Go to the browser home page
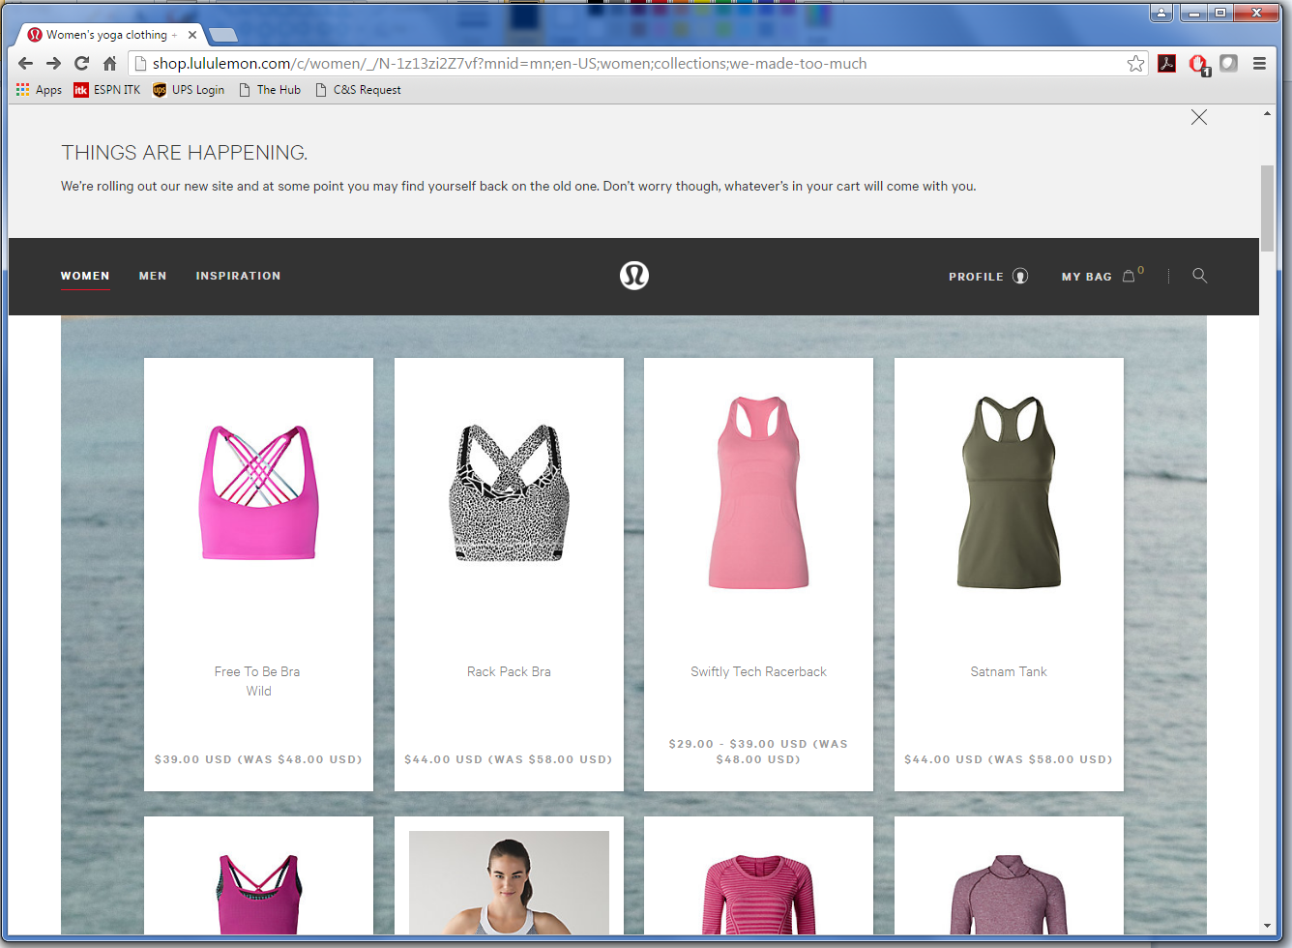This screenshot has height=948, width=1292. pyautogui.click(x=109, y=64)
